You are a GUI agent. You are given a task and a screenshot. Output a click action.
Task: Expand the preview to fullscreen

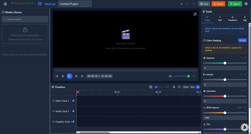tap(195, 14)
